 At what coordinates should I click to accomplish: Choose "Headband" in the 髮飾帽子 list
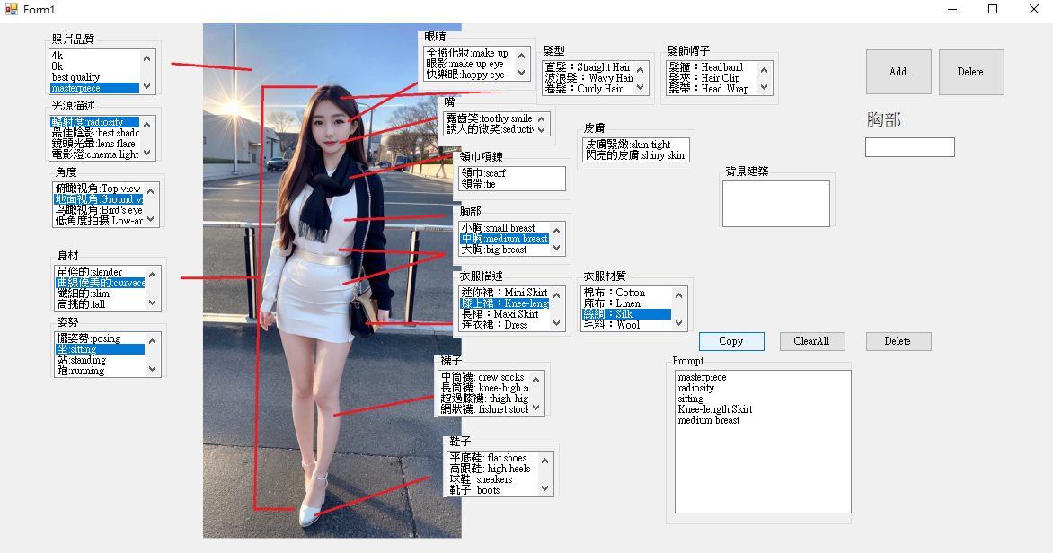pyautogui.click(x=710, y=66)
